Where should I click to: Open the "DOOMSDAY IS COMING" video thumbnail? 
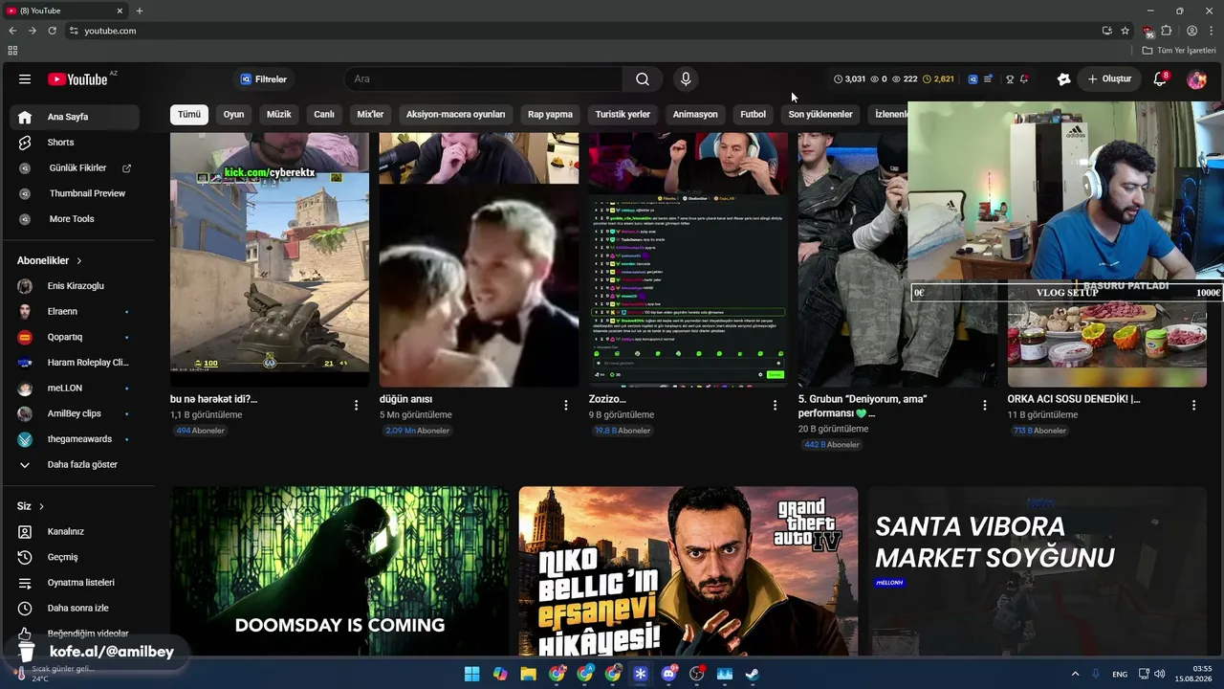point(339,571)
